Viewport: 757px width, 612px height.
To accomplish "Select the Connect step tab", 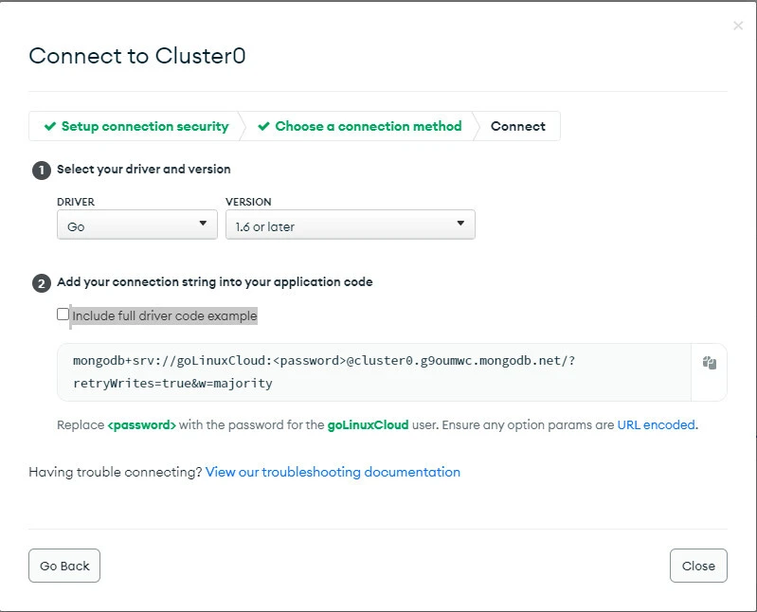I will tap(517, 127).
